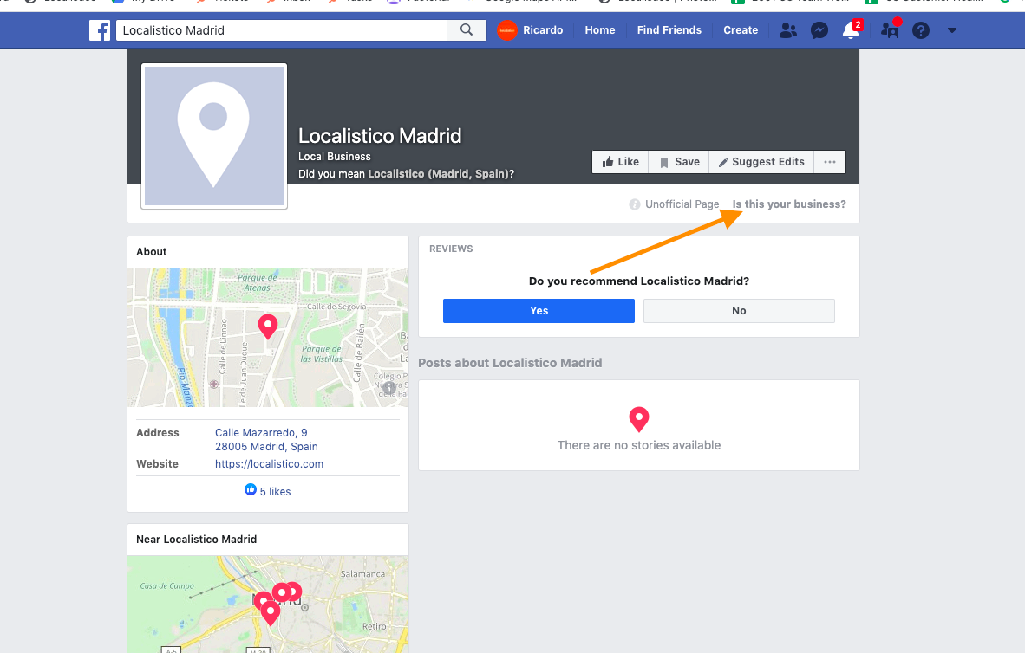This screenshot has height=653, width=1025.
Task: Open the Quick Help question mark icon
Action: [x=920, y=30]
